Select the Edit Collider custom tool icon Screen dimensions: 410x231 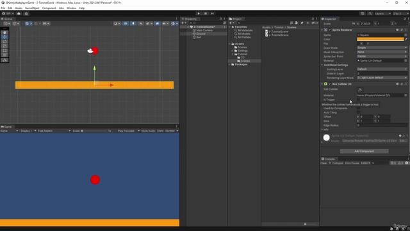point(4,60)
